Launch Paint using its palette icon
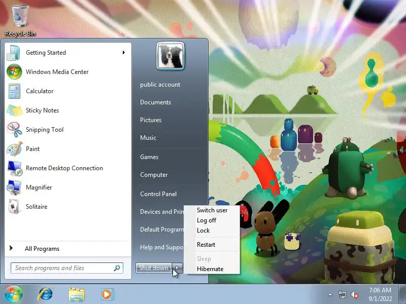 (15, 149)
